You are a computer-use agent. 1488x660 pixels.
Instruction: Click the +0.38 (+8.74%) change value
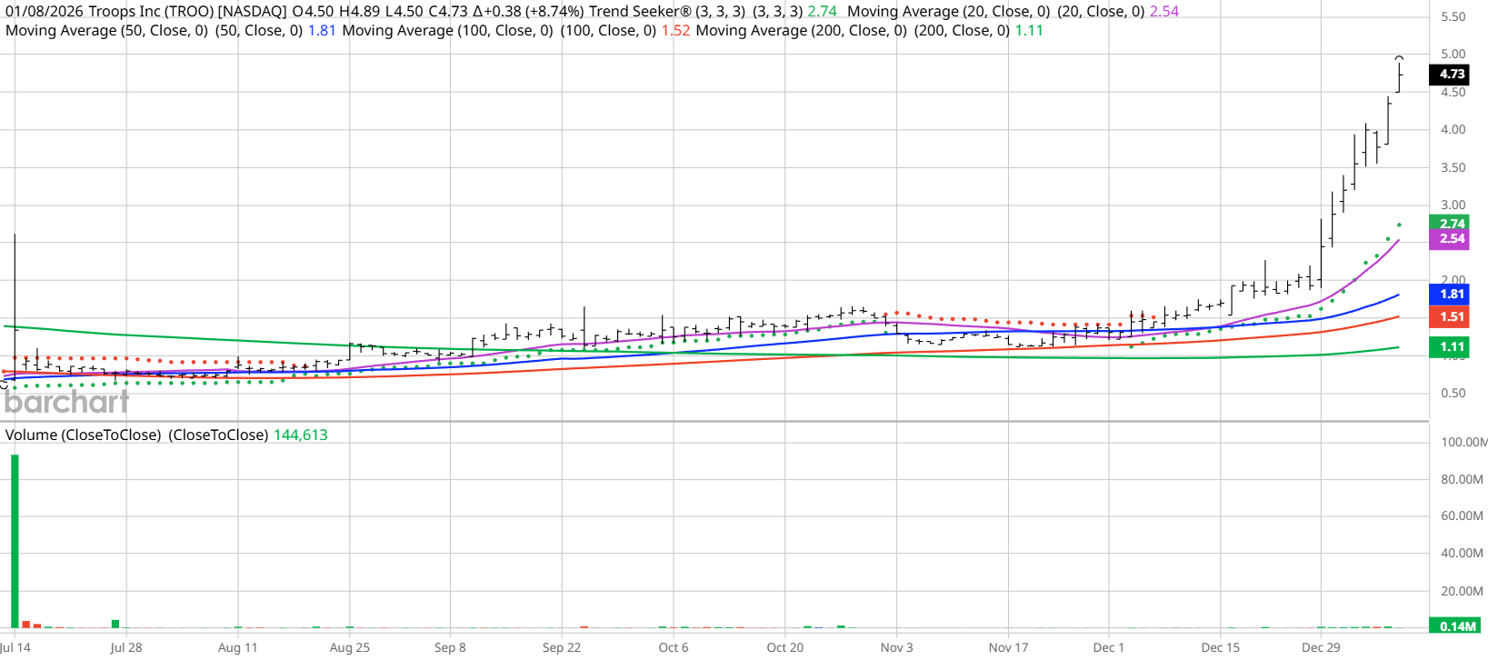point(528,12)
